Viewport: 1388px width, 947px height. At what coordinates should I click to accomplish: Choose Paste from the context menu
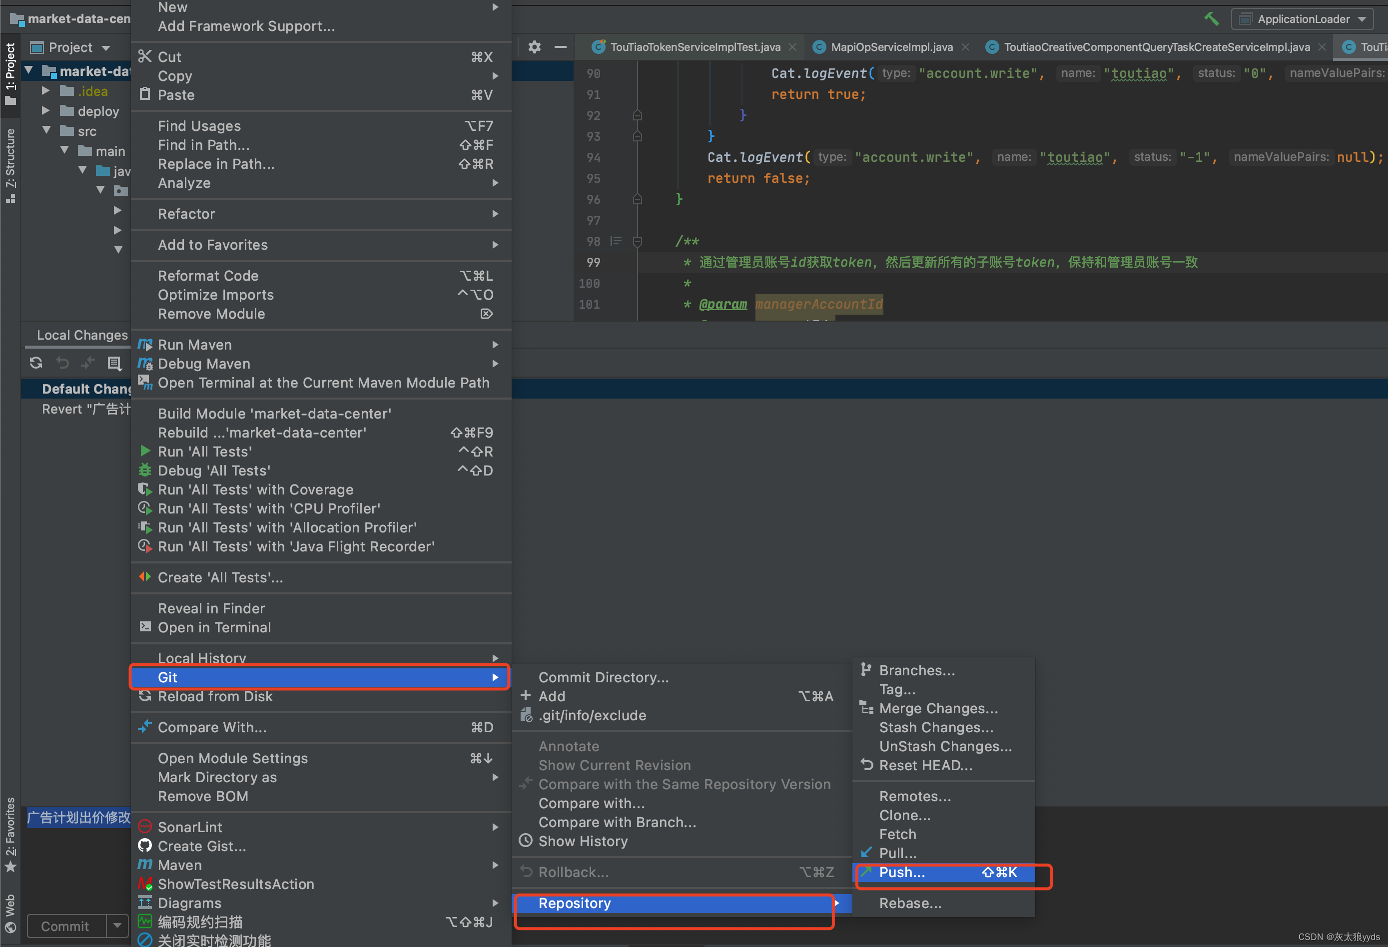[x=321, y=95]
